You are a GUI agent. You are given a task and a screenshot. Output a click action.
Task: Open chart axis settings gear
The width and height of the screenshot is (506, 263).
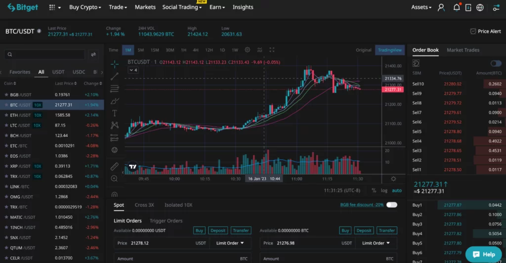[393, 179]
